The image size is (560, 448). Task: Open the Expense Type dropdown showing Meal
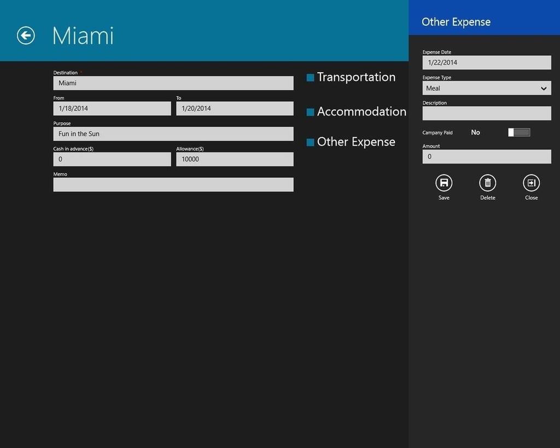(486, 88)
